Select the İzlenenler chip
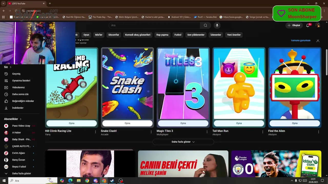The height and width of the screenshot is (184, 328). point(216,35)
